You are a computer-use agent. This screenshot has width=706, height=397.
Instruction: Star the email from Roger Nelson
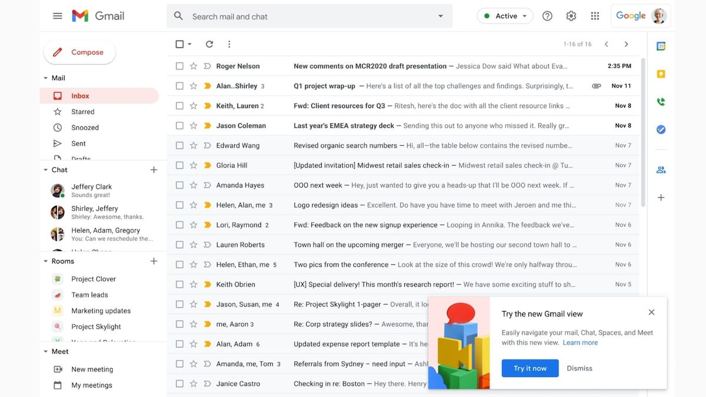193,65
